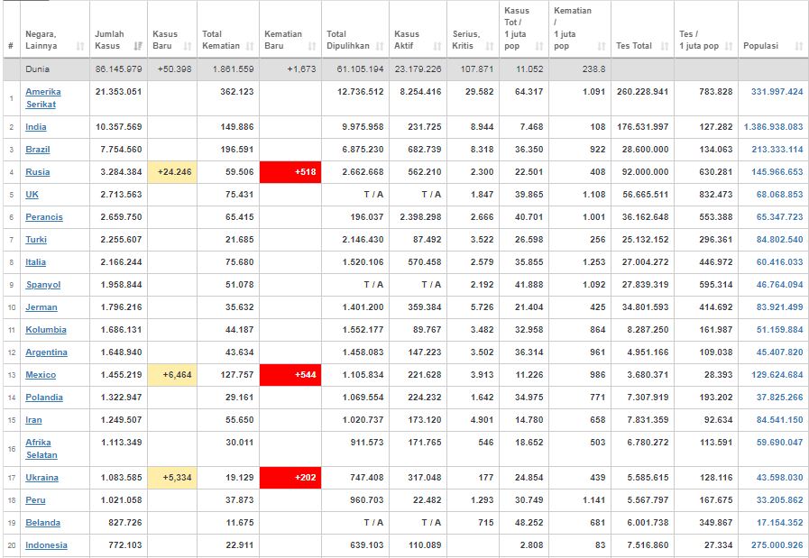Sort by Tes / 1 juta pop arrows

coord(729,46)
